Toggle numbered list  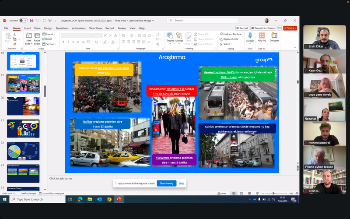pyautogui.click(x=132, y=35)
